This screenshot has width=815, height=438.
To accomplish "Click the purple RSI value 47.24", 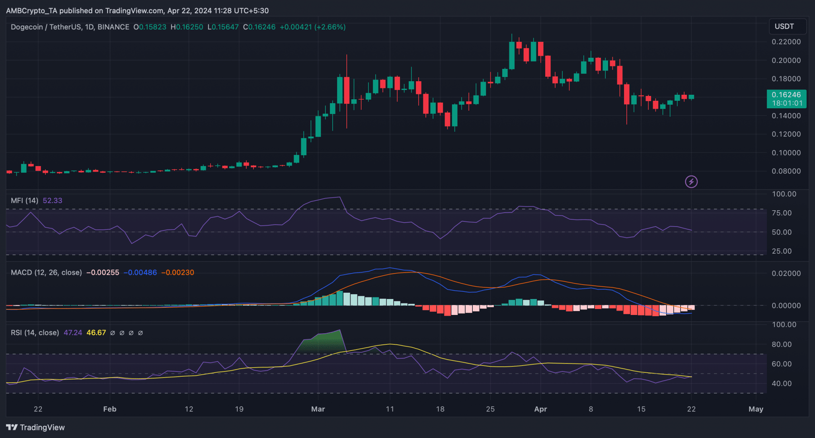I will pos(73,333).
